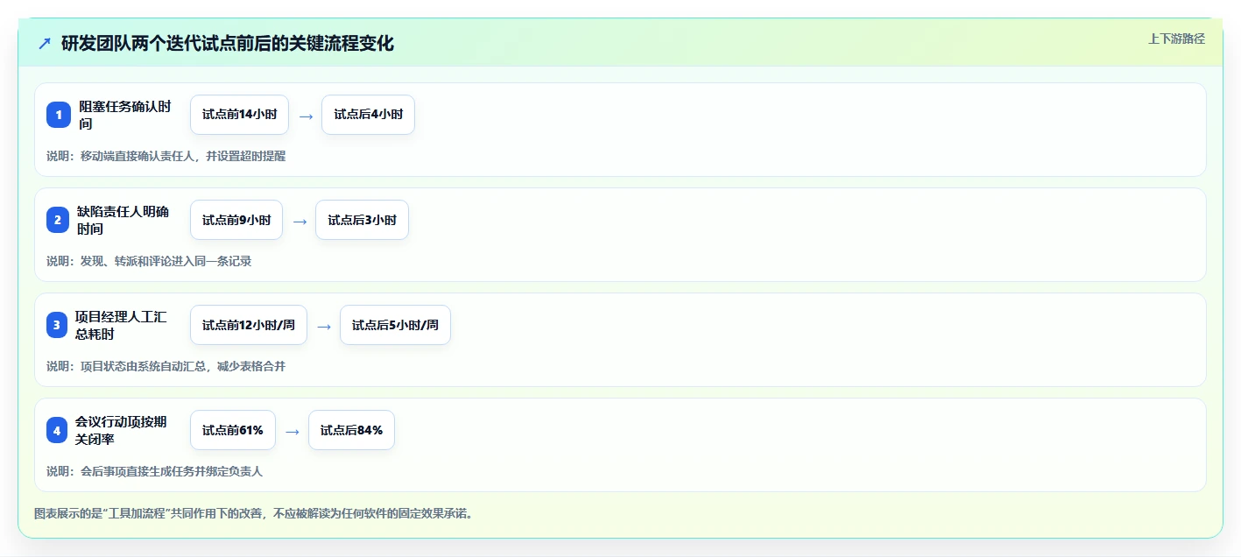The image size is (1241, 557).
Task: Select the 试点前14小时 chip
Action: click(x=239, y=115)
